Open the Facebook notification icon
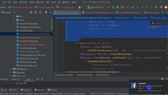168x95 pixels. coord(134,85)
